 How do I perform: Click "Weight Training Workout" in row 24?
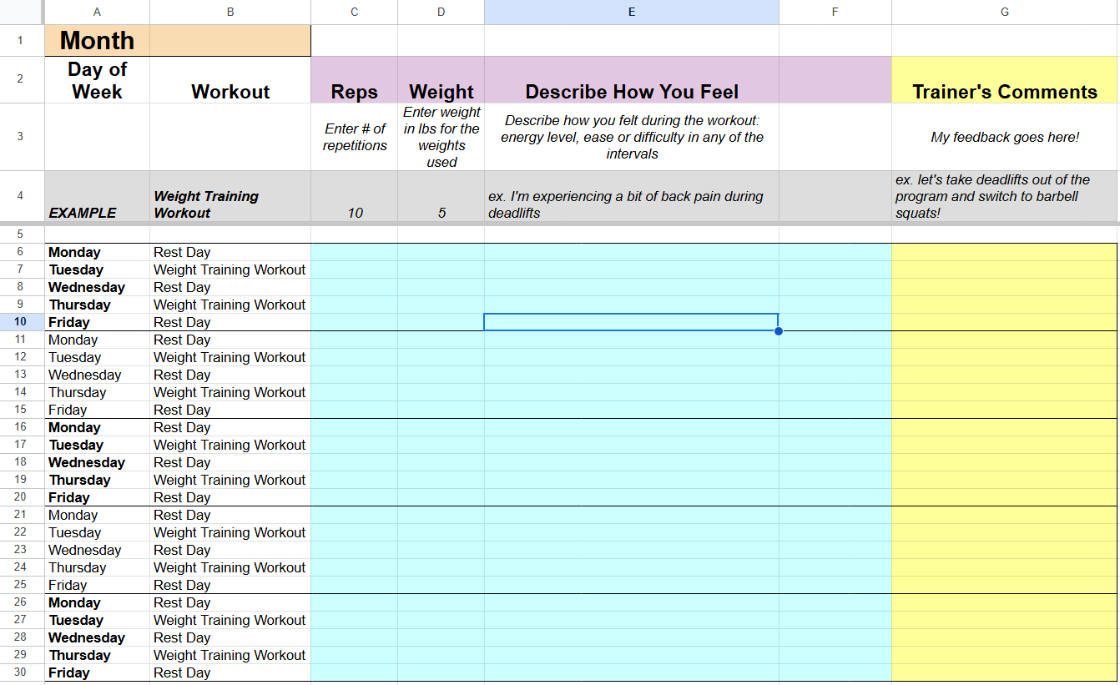(230, 567)
